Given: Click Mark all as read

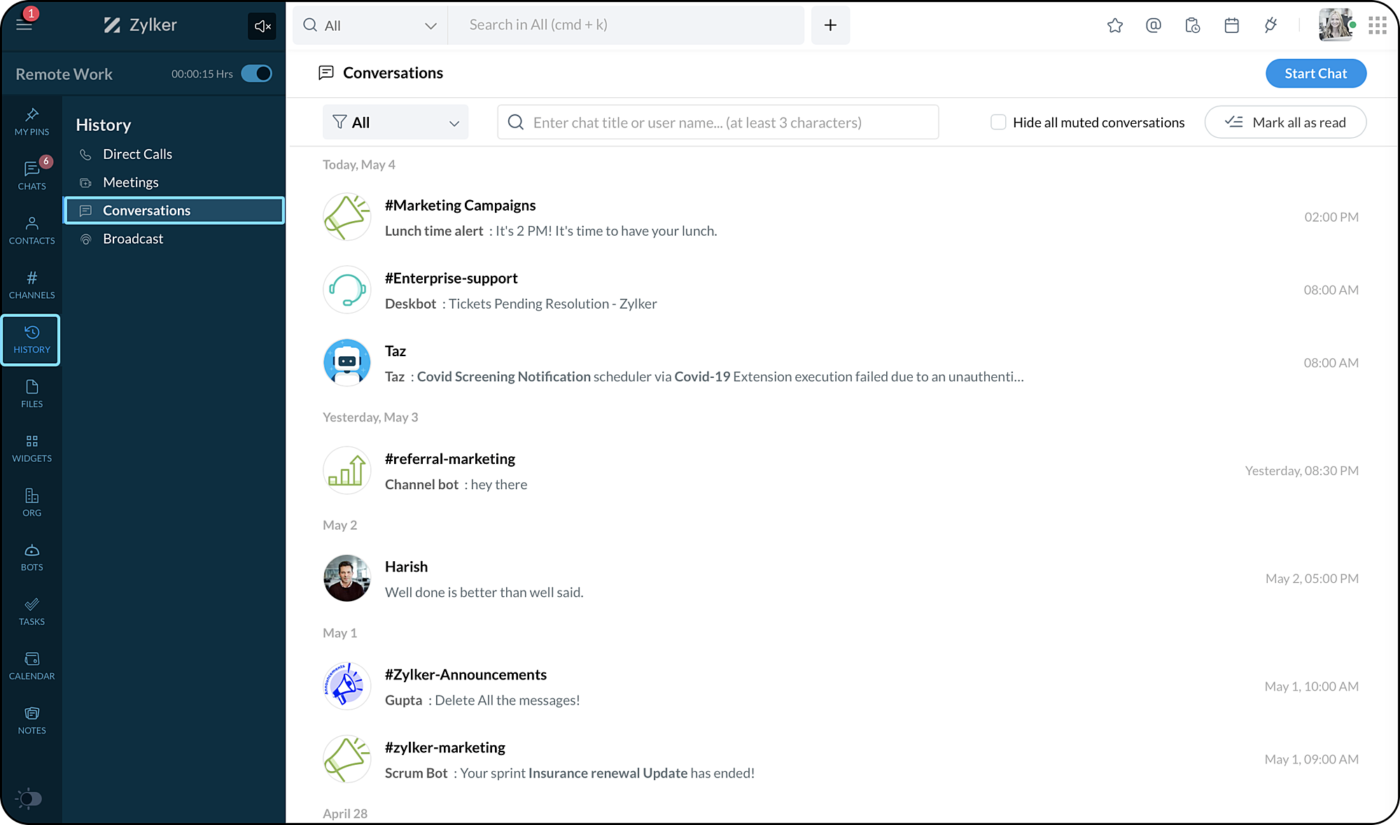Looking at the screenshot, I should (1285, 122).
